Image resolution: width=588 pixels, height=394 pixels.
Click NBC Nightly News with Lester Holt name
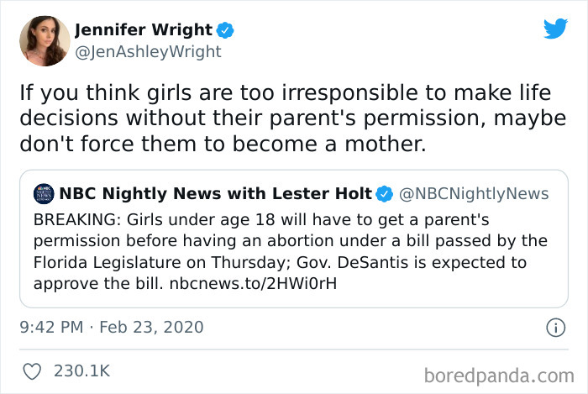click(x=216, y=195)
